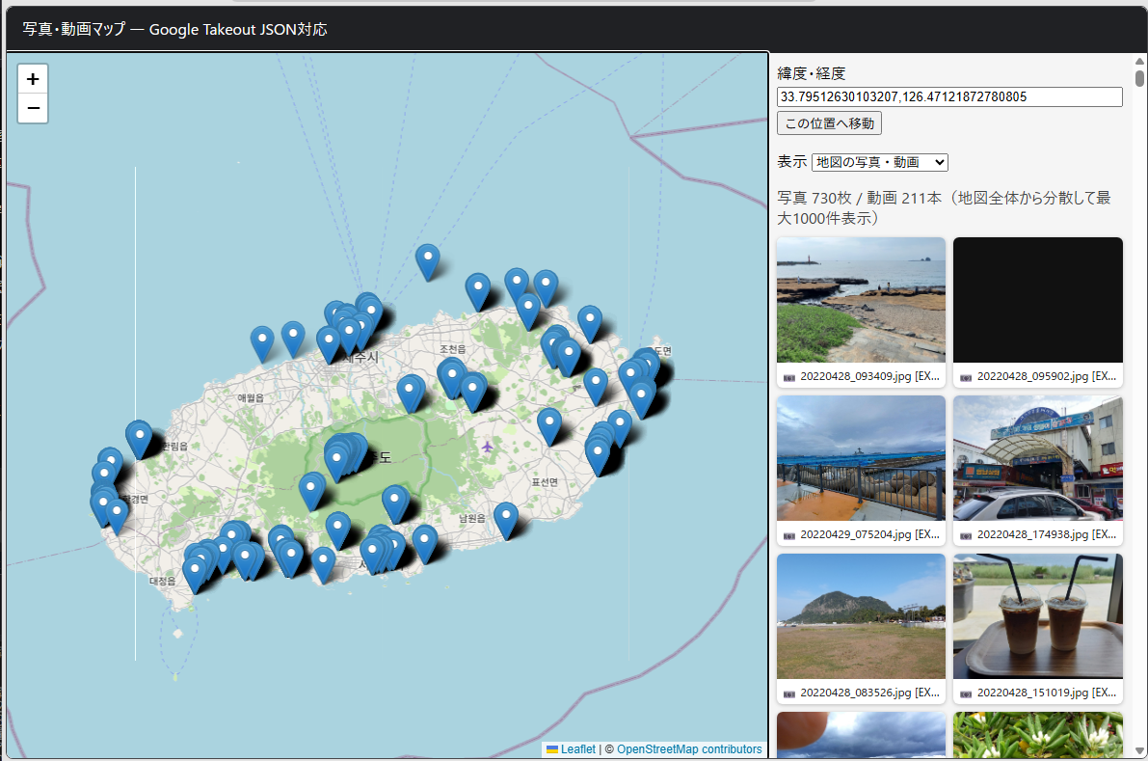Open the market gate photo 20220428_174938.jpg
The image size is (1148, 761).
1037,458
